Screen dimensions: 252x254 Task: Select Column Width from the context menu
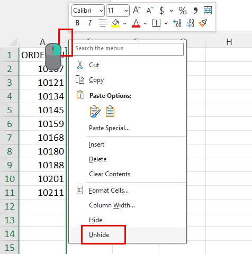click(x=112, y=205)
